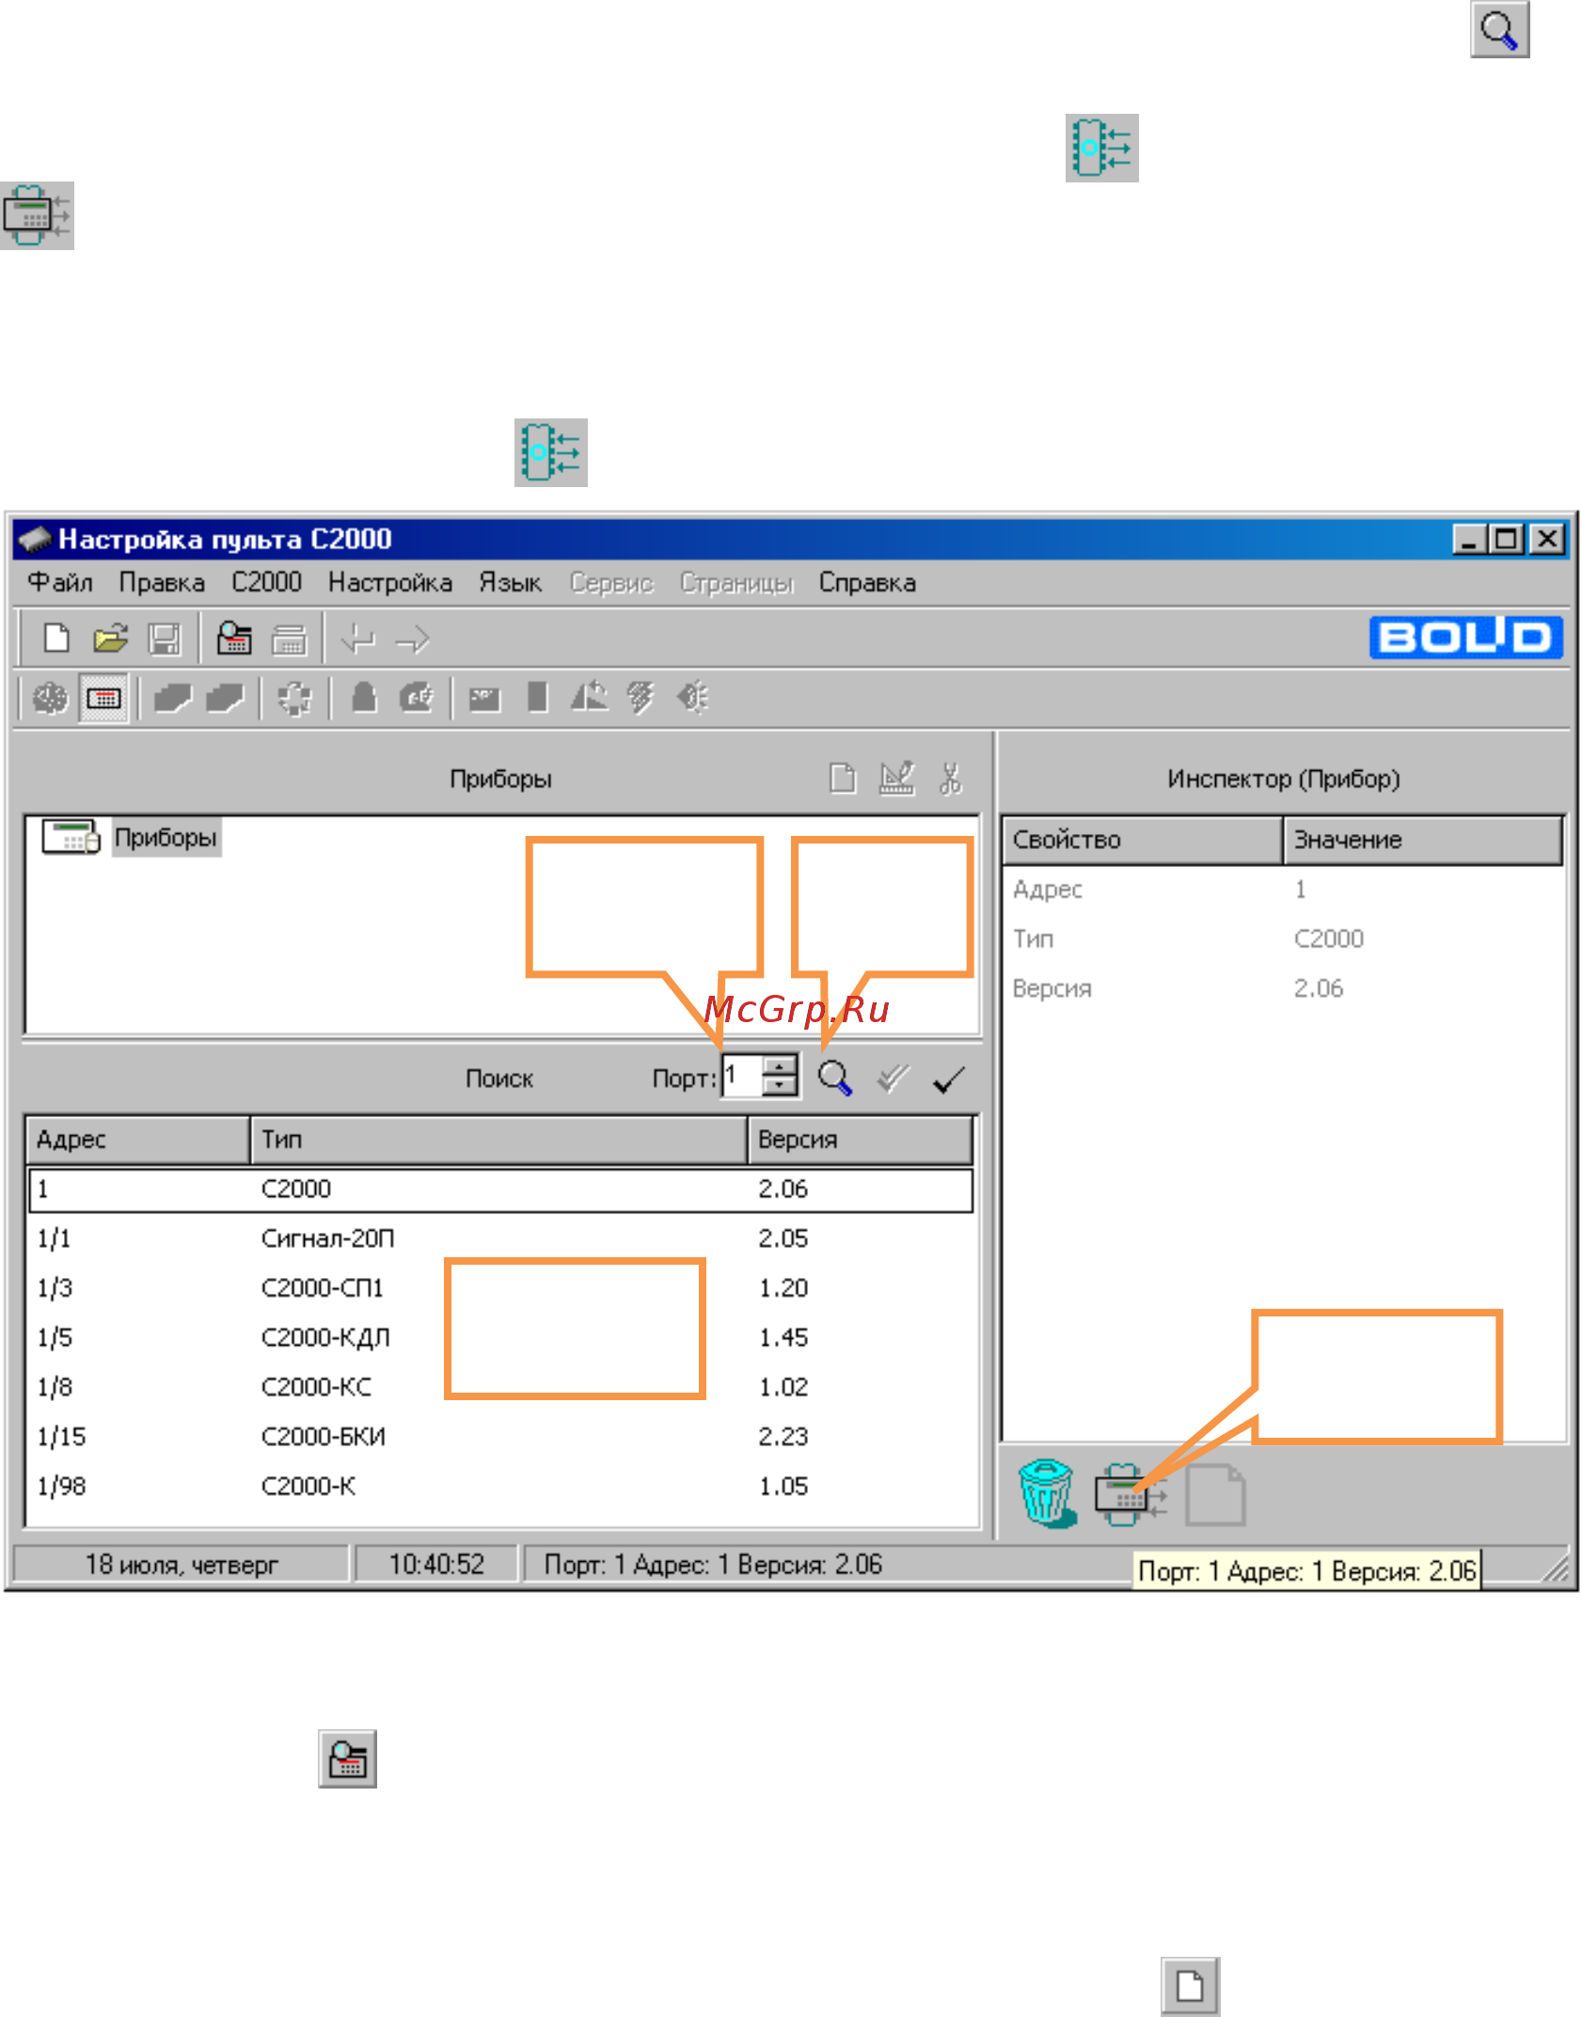1582x2017 pixels.
Task: Start device search with the magnifier next to Порт
Action: point(834,1078)
